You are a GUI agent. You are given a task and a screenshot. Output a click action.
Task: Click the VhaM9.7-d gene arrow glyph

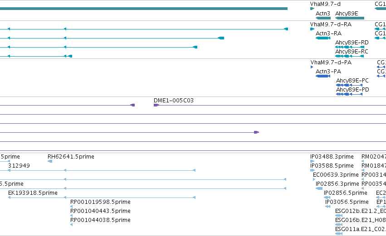point(313,9)
